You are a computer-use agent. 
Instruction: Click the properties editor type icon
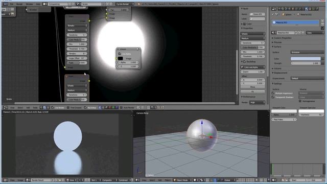[274, 9]
